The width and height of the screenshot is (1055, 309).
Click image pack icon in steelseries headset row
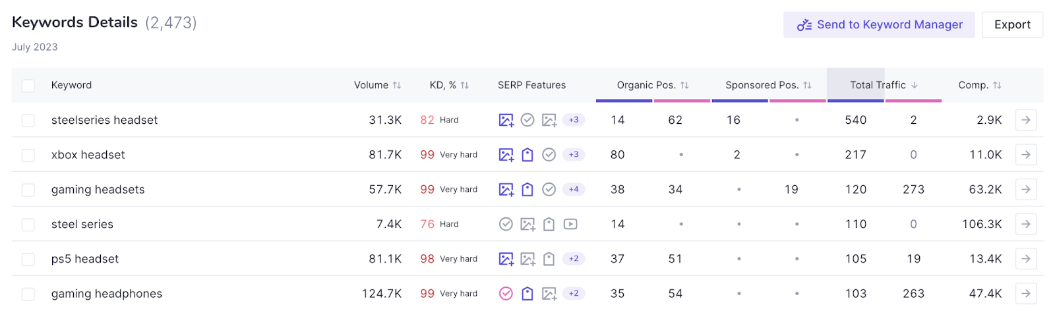pyautogui.click(x=506, y=120)
